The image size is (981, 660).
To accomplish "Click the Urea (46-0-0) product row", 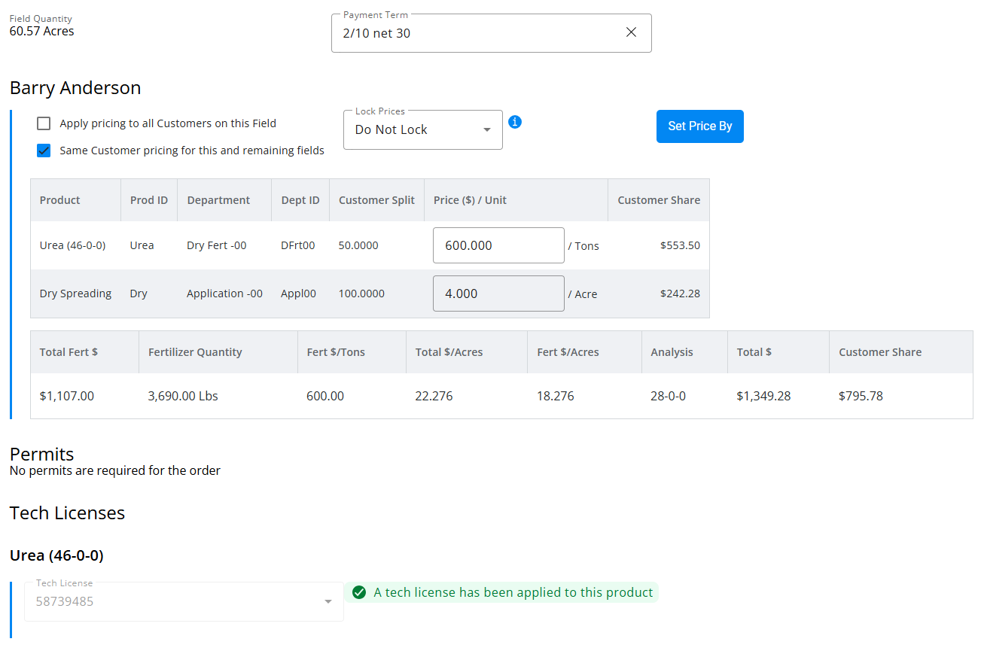I will pos(72,245).
